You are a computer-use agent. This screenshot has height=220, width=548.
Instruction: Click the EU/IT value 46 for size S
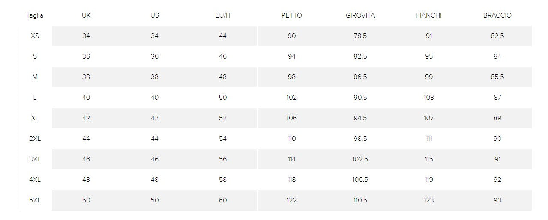[223, 56]
